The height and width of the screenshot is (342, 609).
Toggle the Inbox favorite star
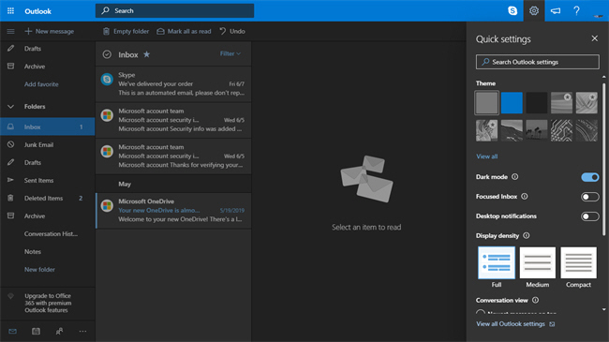[x=146, y=54]
